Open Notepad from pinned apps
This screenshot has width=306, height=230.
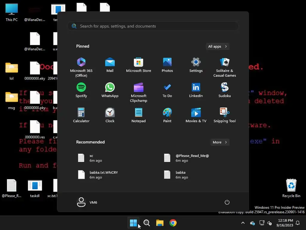coord(139,115)
